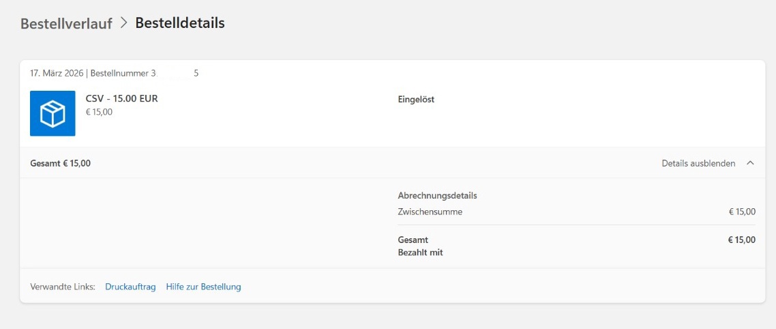Viewport: 776px width, 329px height.
Task: Click the Details ausblenden label
Action: tap(698, 163)
